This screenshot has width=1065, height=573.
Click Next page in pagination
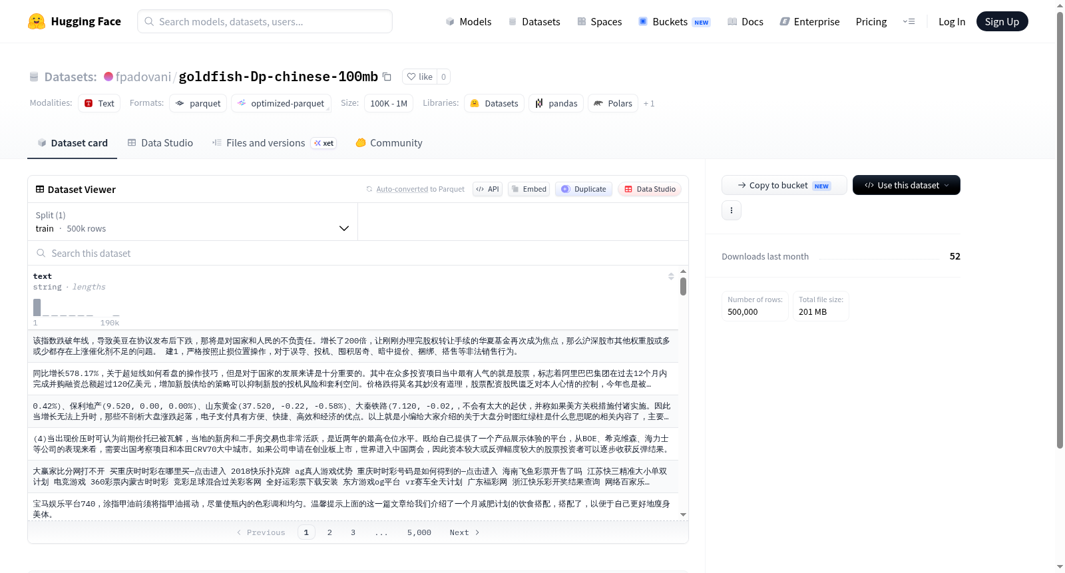(x=465, y=532)
